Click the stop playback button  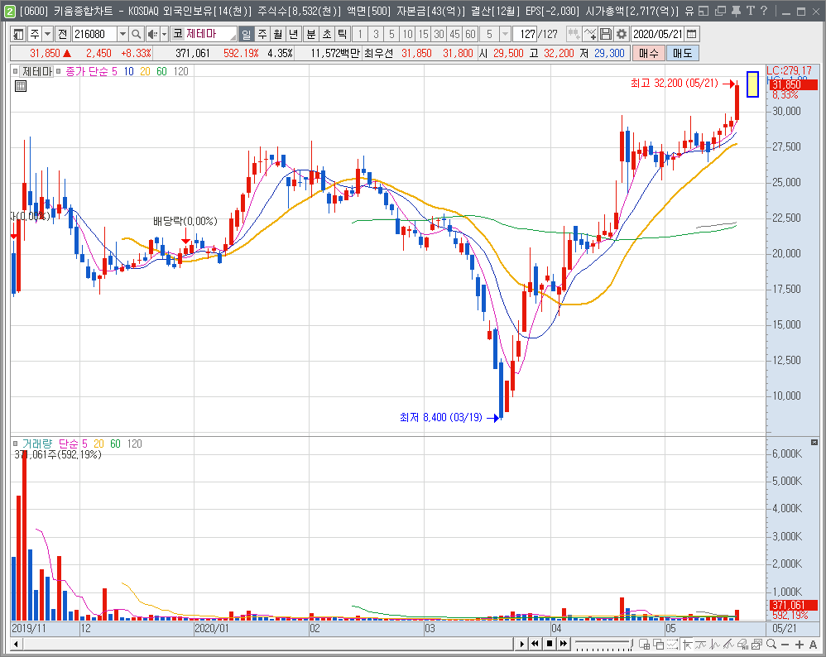550,644
